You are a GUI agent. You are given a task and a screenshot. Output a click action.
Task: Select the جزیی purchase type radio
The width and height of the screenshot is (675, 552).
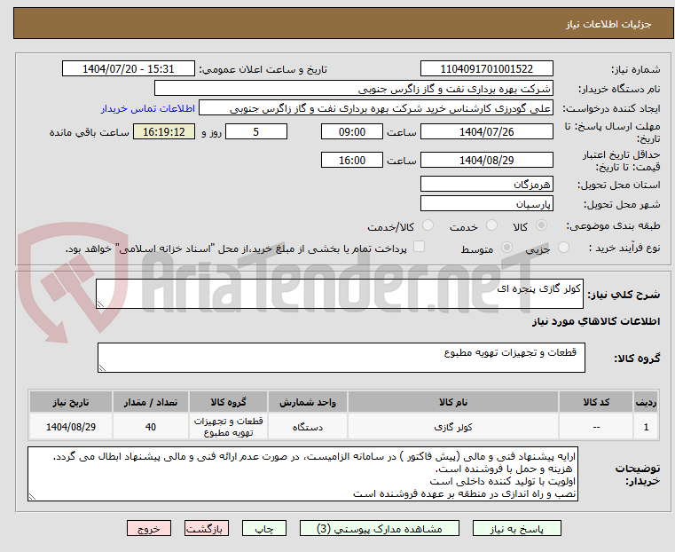point(563,248)
